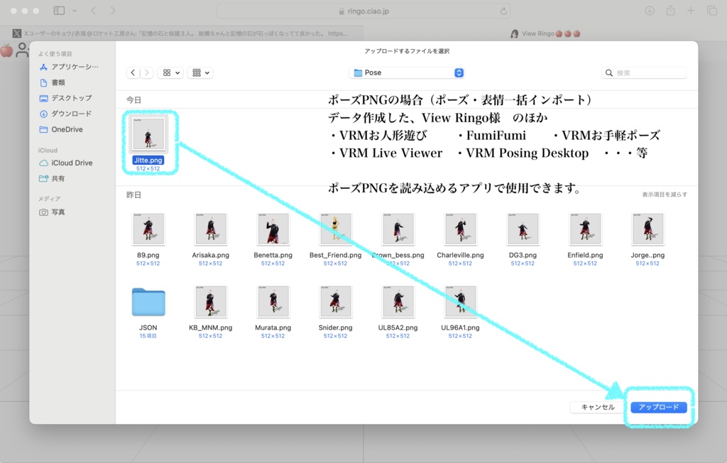Select the UL85A2.png thumbnail
Screen dimensions: 727x463
(x=398, y=302)
